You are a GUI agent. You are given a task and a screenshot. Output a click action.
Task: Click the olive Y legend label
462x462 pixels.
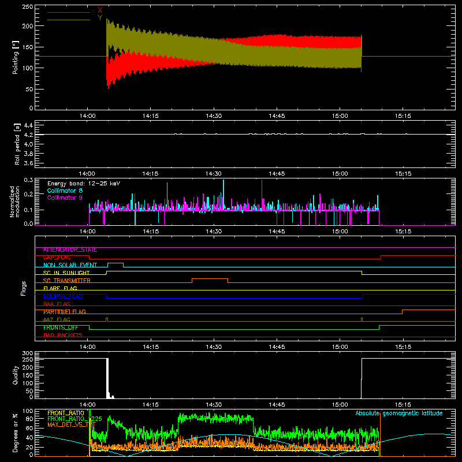pyautogui.click(x=100, y=18)
